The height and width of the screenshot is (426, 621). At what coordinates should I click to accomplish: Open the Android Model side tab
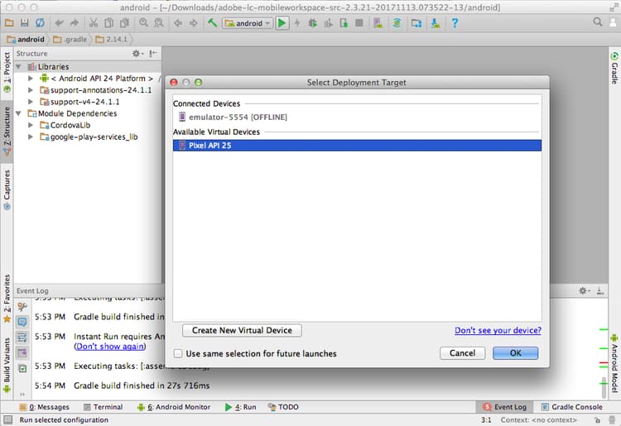click(614, 363)
